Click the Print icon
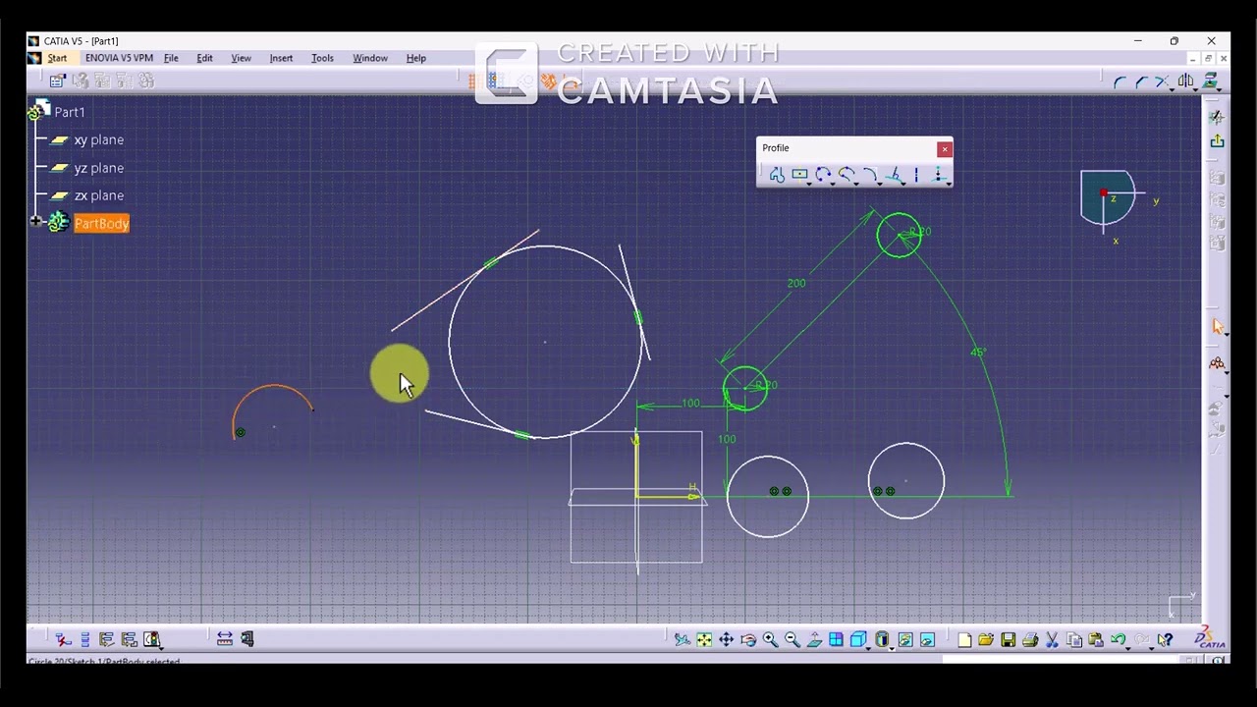1257x707 pixels. pyautogui.click(x=1030, y=640)
